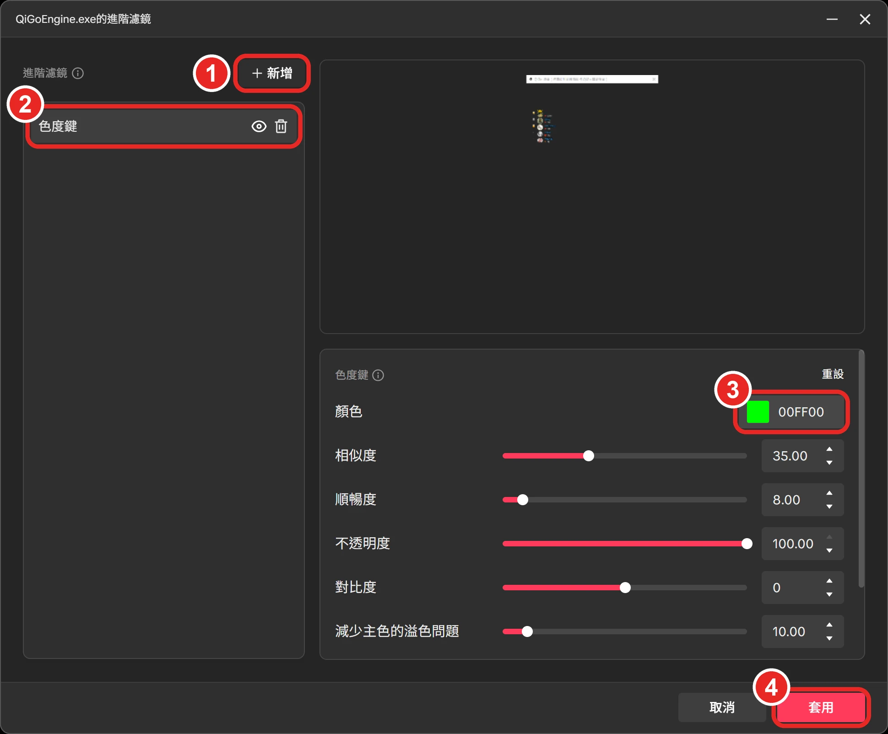
Task: Click the 順暢度 slider handle
Action: (x=522, y=500)
